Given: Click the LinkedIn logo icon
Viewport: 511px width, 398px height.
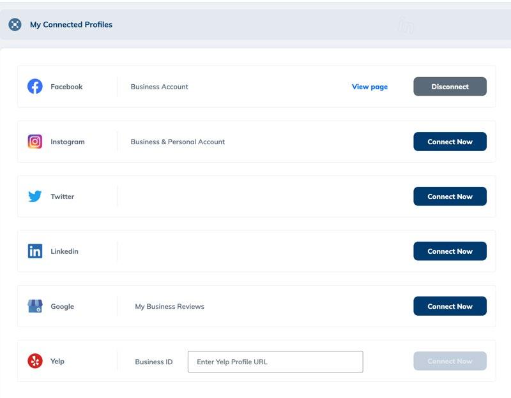Looking at the screenshot, I should [x=35, y=251].
